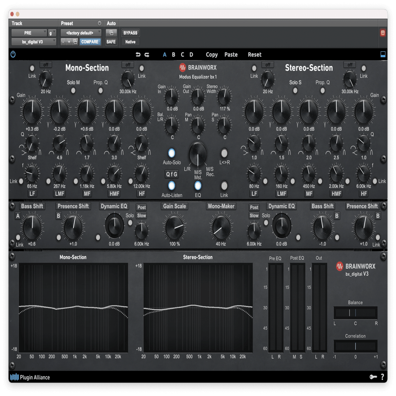Click the Paste button
This screenshot has height=396, width=396.
click(x=231, y=54)
